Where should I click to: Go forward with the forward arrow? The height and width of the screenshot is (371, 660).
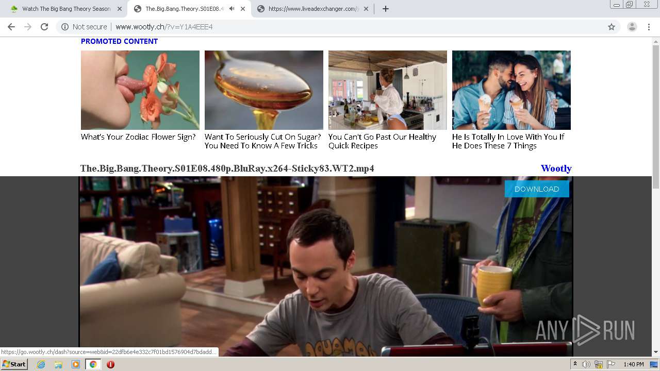tap(28, 27)
